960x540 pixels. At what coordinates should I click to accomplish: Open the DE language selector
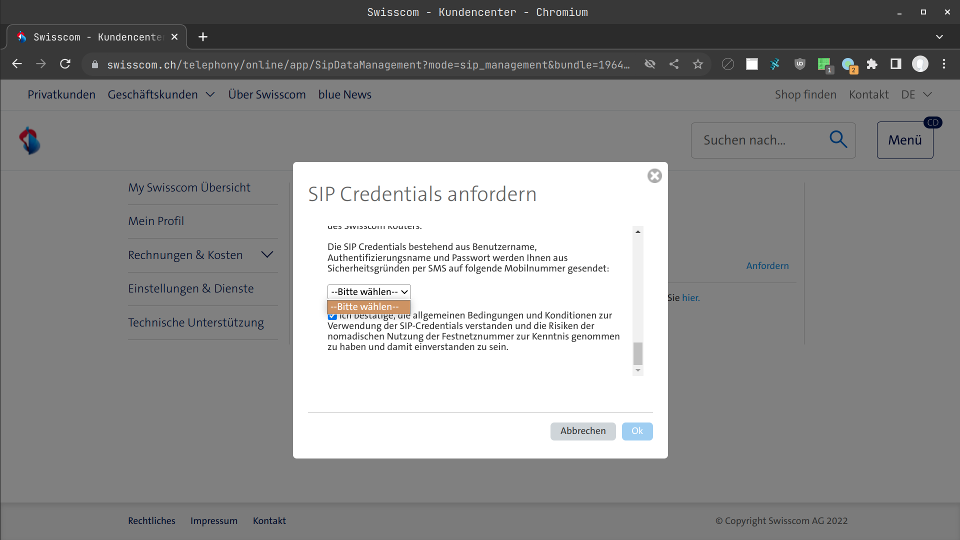tap(915, 94)
